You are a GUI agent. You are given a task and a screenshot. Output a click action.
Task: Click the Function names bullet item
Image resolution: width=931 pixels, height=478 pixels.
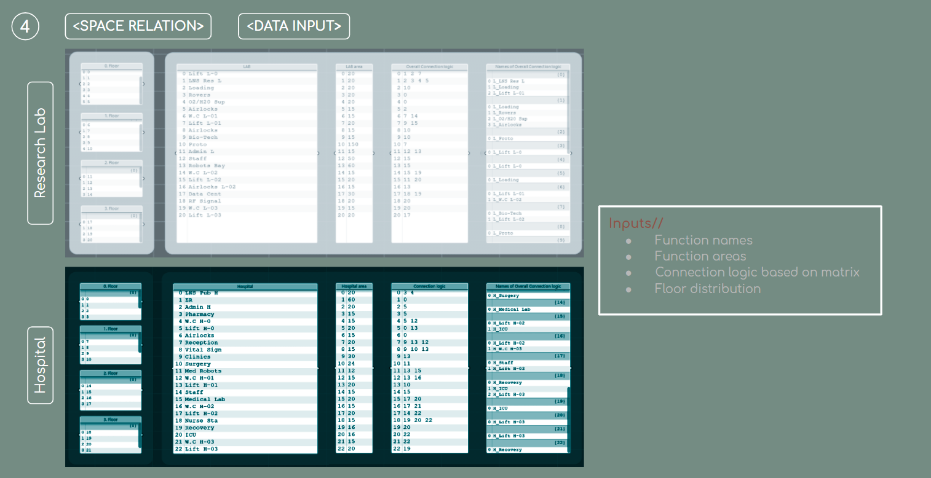[x=703, y=240]
